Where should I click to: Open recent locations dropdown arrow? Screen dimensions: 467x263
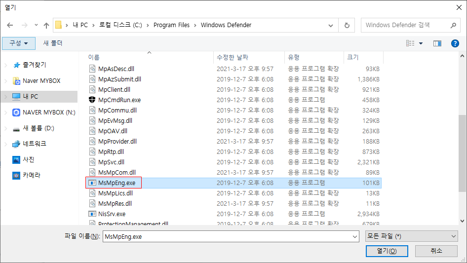[x=36, y=25]
